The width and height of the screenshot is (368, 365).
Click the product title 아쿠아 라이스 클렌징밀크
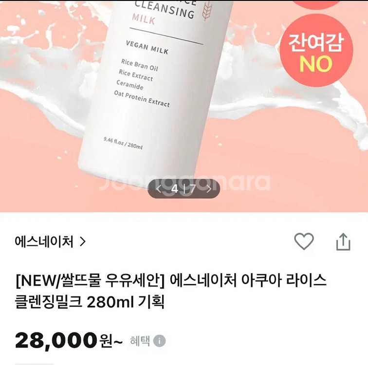171,291
